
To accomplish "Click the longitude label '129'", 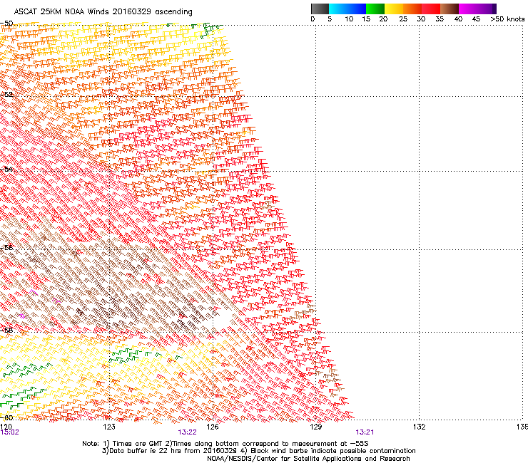I will point(316,427).
